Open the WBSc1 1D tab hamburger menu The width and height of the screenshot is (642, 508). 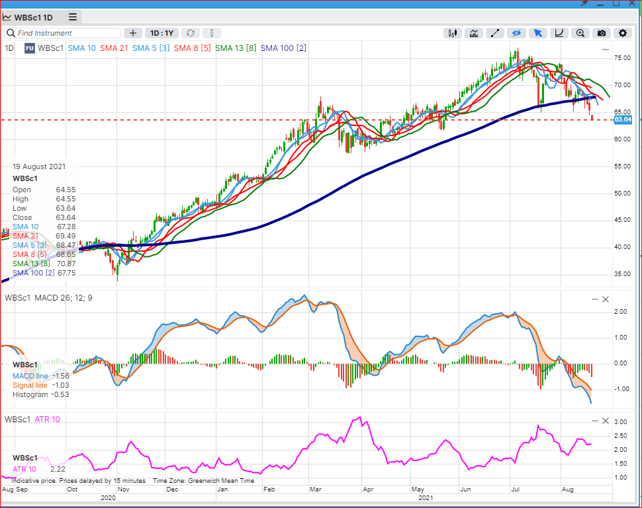pos(73,17)
